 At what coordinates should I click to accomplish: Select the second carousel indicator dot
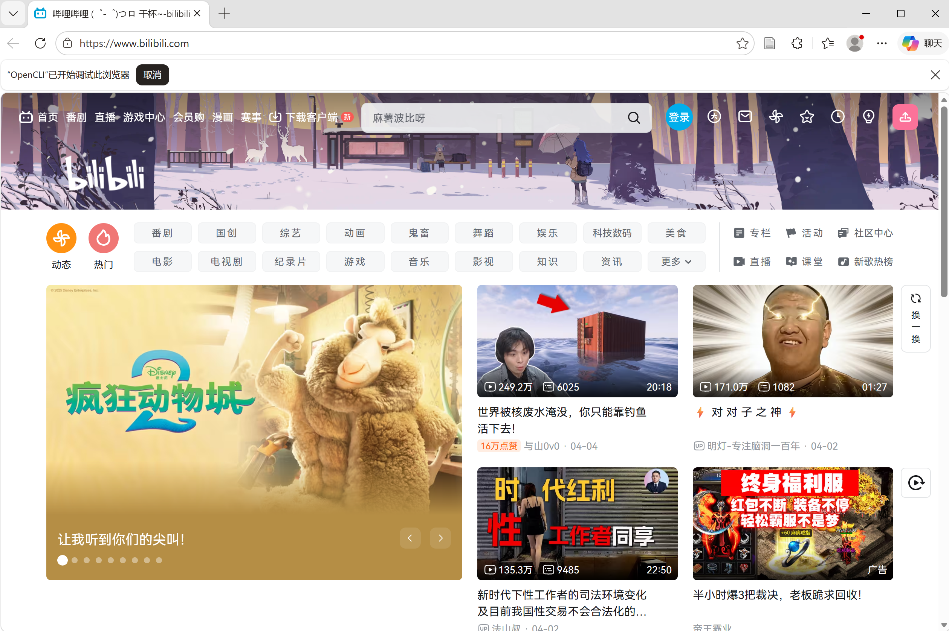point(75,560)
